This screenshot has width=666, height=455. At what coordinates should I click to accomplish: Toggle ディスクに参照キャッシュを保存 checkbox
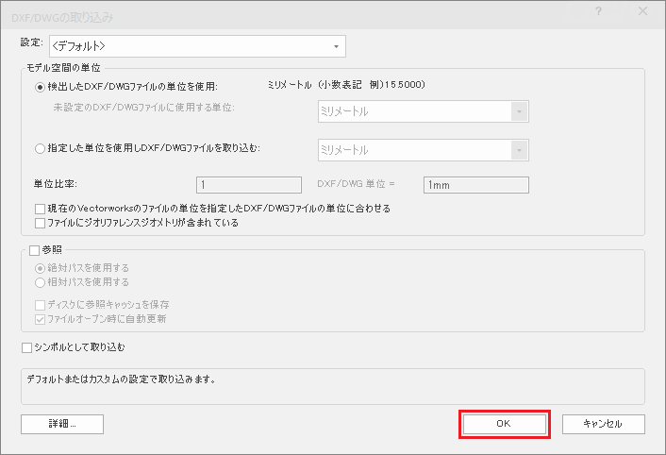coord(40,305)
